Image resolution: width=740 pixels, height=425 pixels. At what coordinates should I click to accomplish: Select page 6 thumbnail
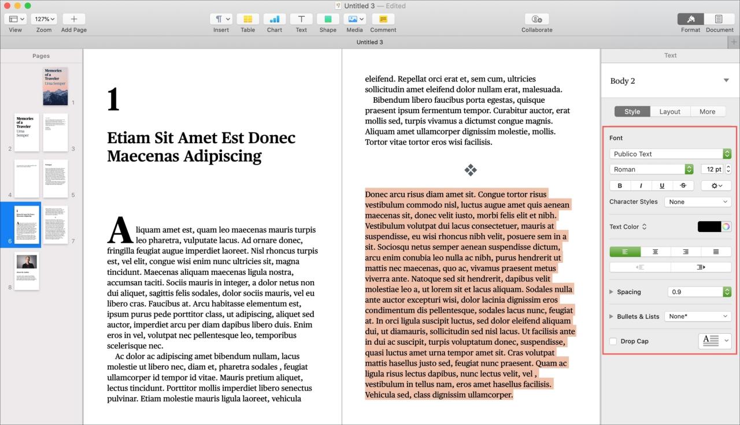click(x=27, y=225)
